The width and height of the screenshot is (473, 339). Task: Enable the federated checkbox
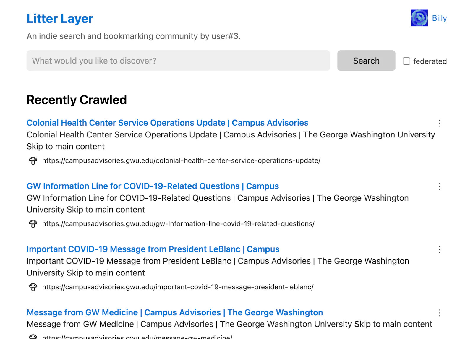coord(406,61)
